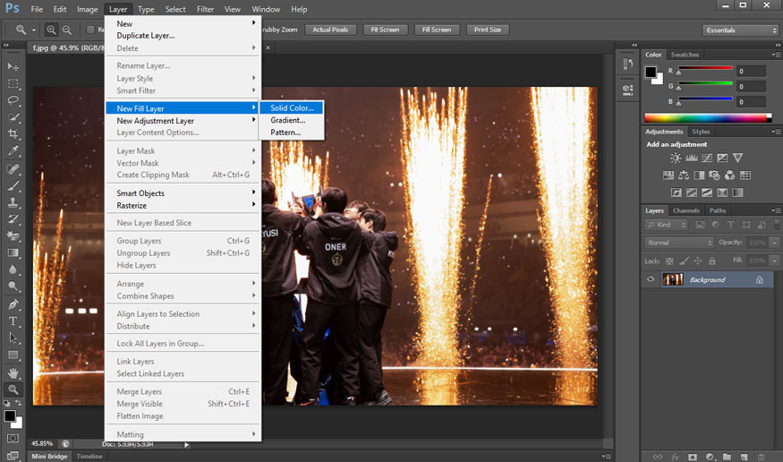Select the Lasso tool

(x=13, y=100)
